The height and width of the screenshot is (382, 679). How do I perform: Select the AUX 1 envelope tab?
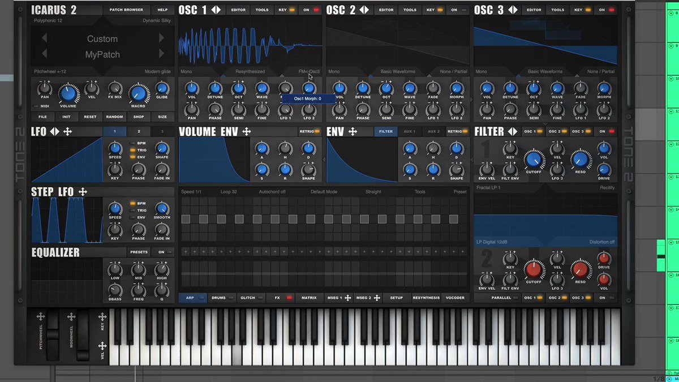(x=409, y=131)
